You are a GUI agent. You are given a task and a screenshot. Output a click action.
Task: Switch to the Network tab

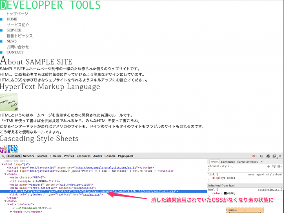click(29, 156)
